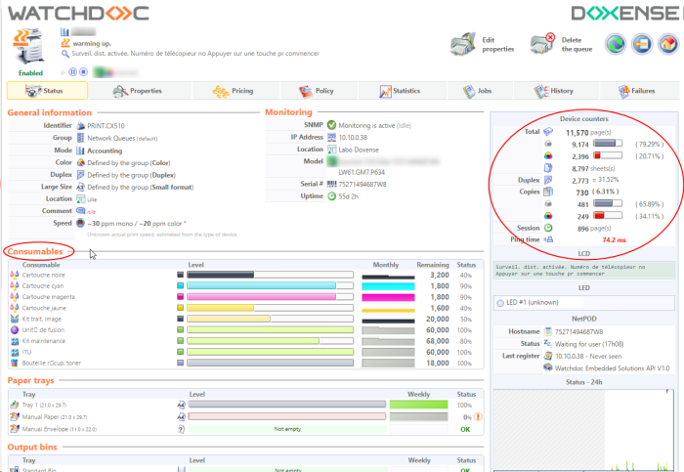This screenshot has width=684, height=472.
Task: Click the Consumables section heading
Action: [x=39, y=251]
